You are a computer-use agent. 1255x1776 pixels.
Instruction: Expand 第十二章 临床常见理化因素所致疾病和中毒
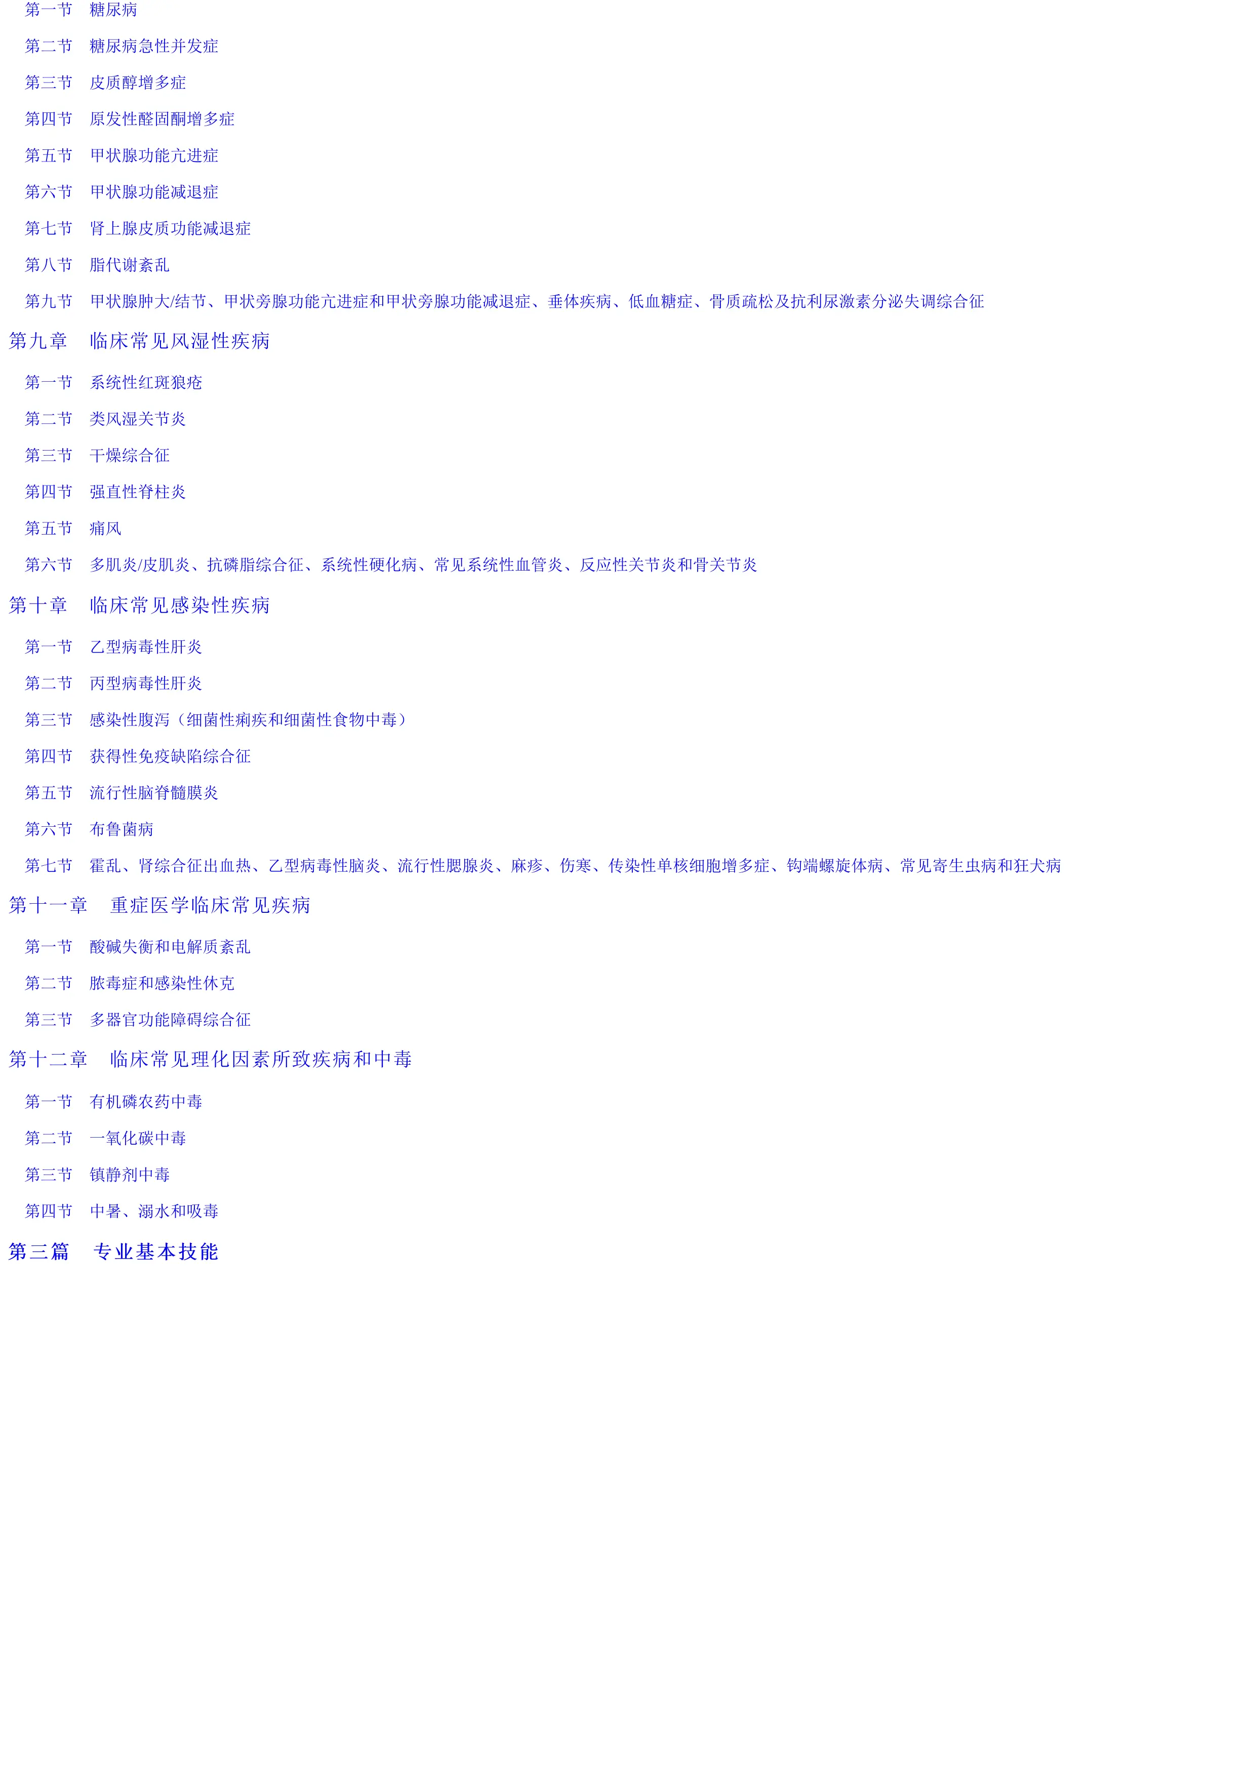point(217,1058)
